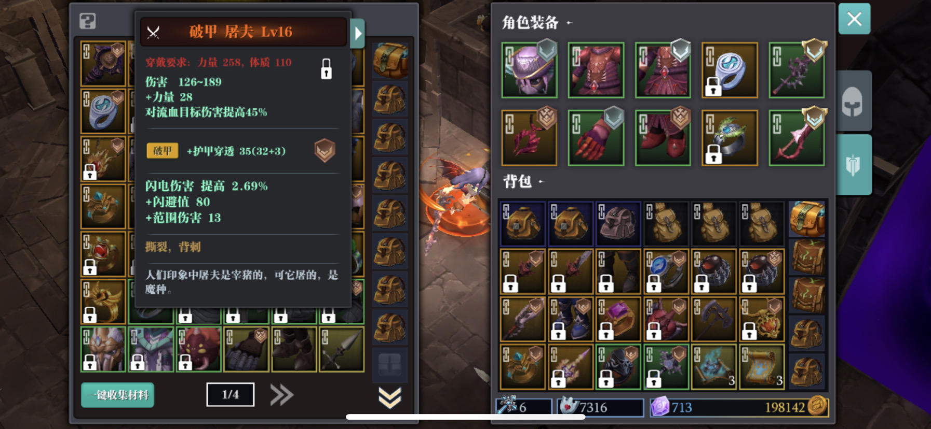931x429 pixels.
Task: Open the helmet tab on right side
Action: point(853,101)
